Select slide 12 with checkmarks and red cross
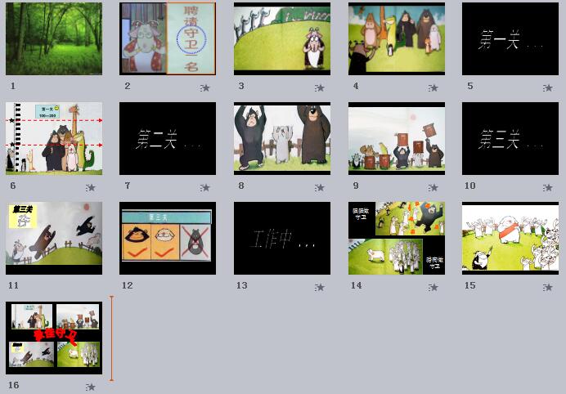The height and width of the screenshot is (394, 566). tap(168, 238)
